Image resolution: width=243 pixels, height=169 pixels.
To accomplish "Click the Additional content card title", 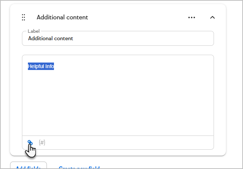I will (x=62, y=17).
